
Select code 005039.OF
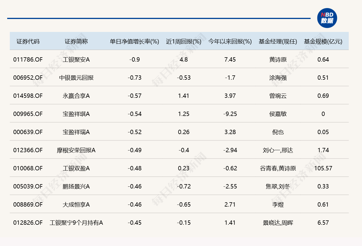click(x=28, y=186)
